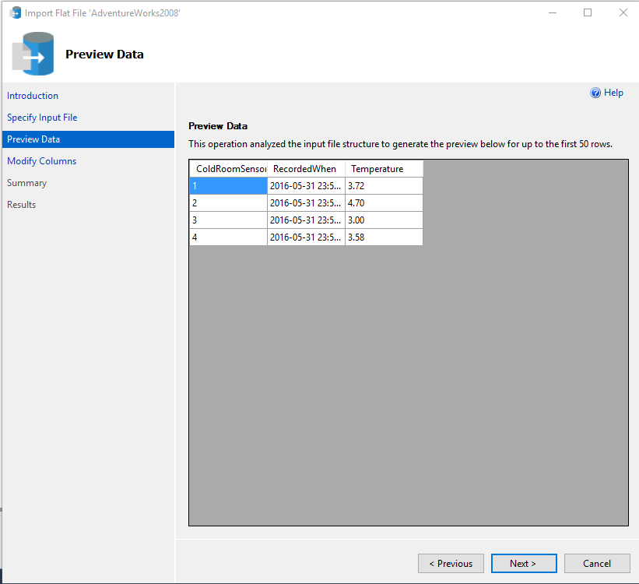Go back with the Previous button
This screenshot has width=639, height=584.
click(451, 564)
